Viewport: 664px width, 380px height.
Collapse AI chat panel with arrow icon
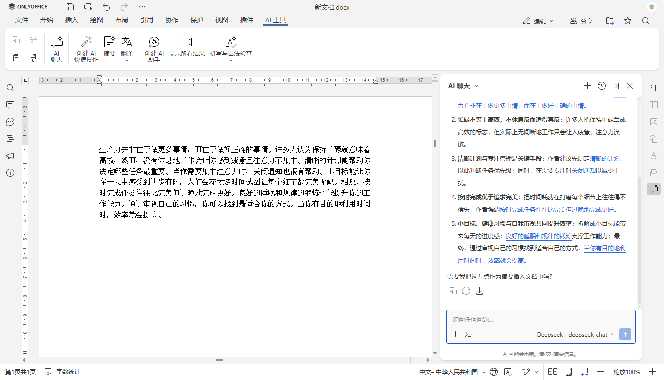[x=616, y=86]
